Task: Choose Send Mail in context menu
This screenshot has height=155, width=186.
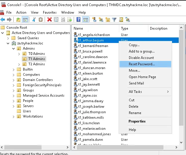Action: [x=145, y=83]
